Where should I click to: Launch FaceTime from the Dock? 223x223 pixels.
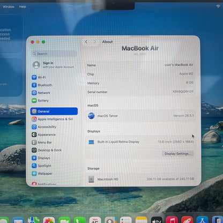(64, 220)
